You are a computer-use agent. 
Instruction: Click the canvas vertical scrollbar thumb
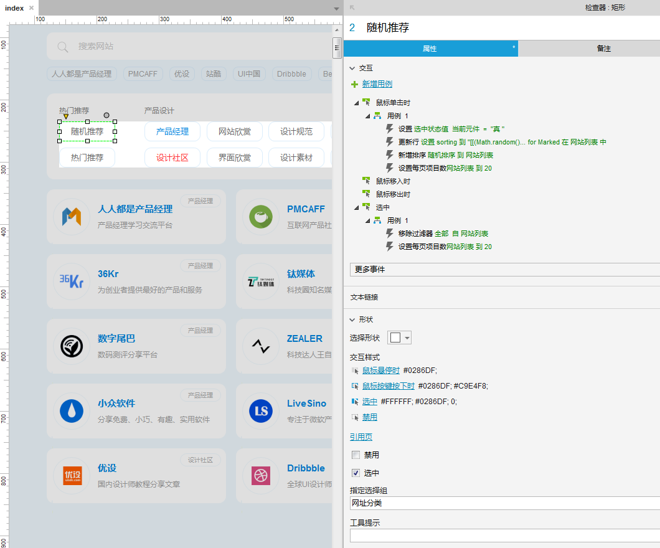pyautogui.click(x=337, y=47)
